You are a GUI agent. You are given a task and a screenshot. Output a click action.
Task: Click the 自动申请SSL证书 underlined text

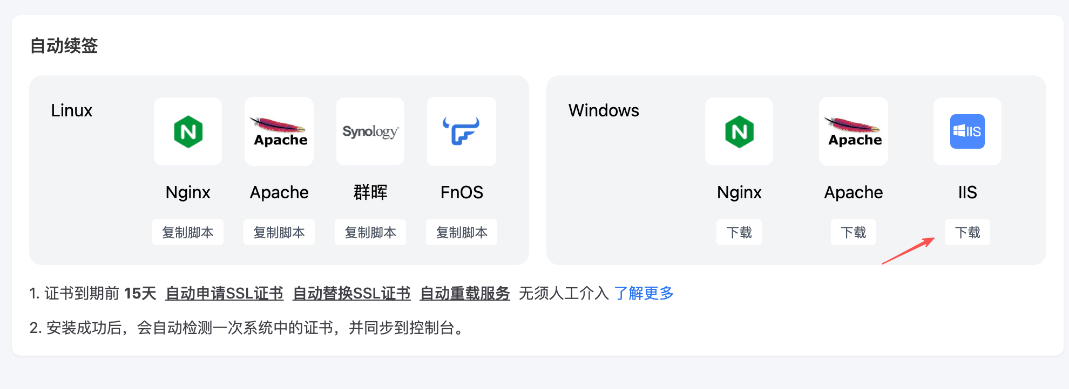click(224, 294)
